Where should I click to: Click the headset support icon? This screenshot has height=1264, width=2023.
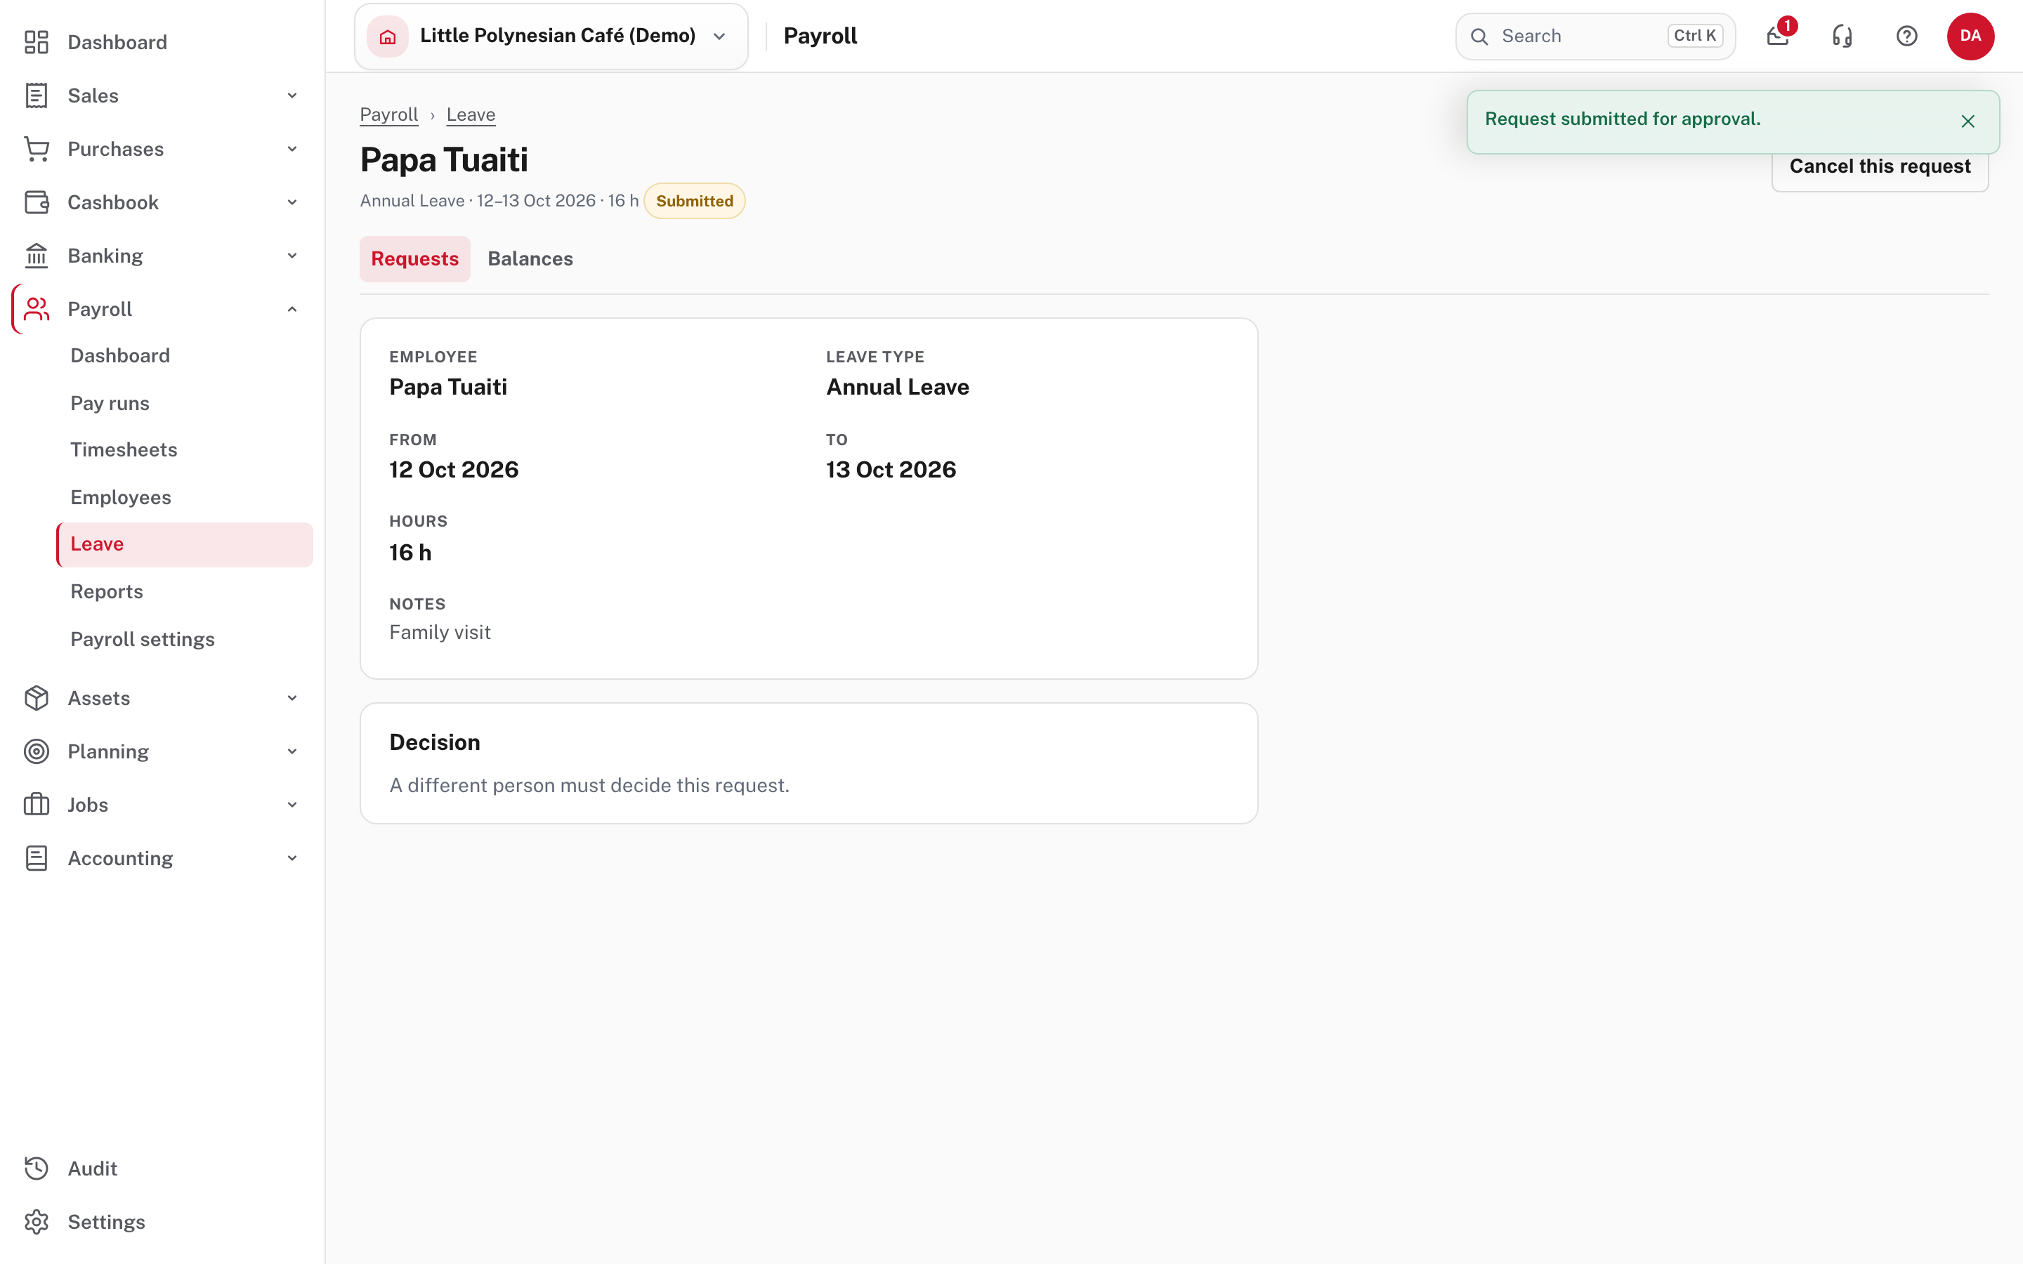1842,36
